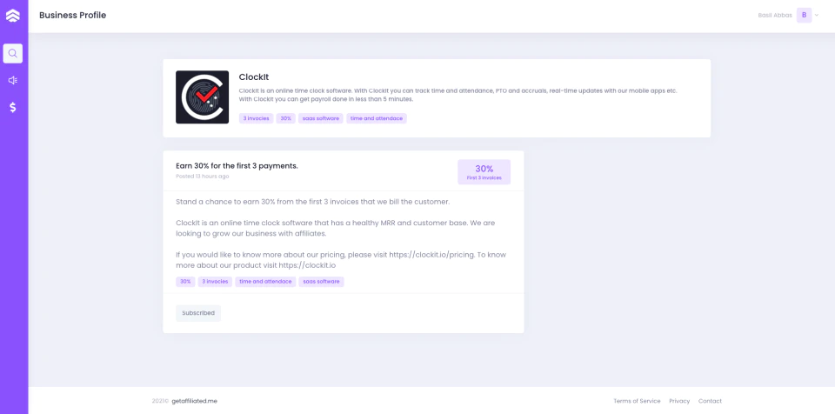Click the purple B user avatar
Image resolution: width=835 pixels, height=414 pixels.
(804, 16)
